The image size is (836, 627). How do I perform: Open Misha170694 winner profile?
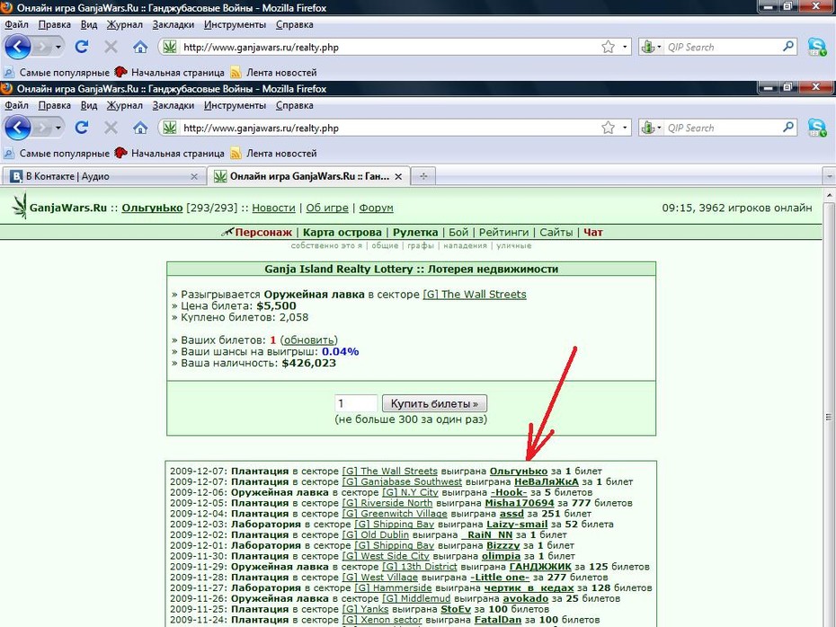pyautogui.click(x=520, y=503)
